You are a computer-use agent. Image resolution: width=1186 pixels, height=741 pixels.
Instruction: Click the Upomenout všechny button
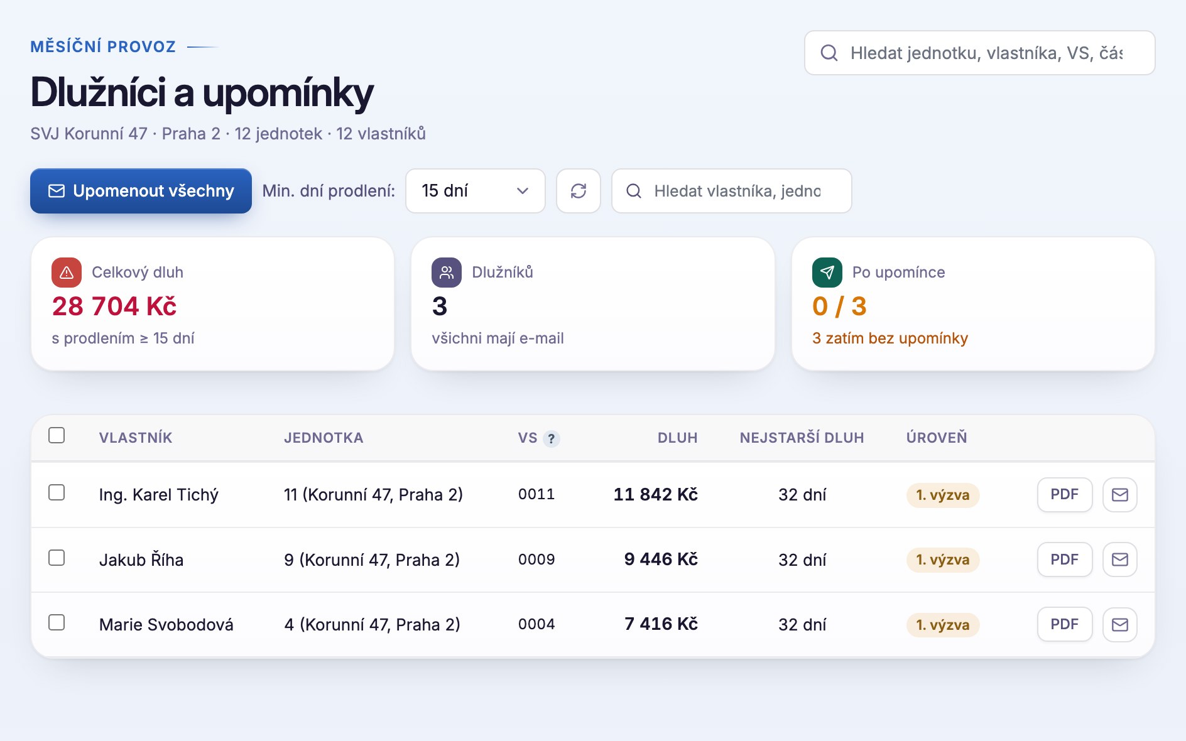click(x=141, y=191)
